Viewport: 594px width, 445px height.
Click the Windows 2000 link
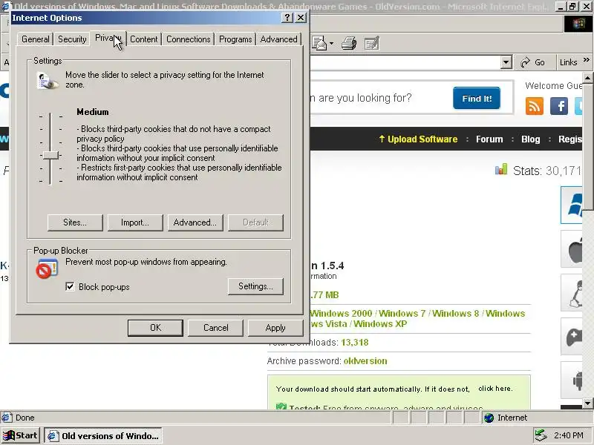tap(341, 313)
